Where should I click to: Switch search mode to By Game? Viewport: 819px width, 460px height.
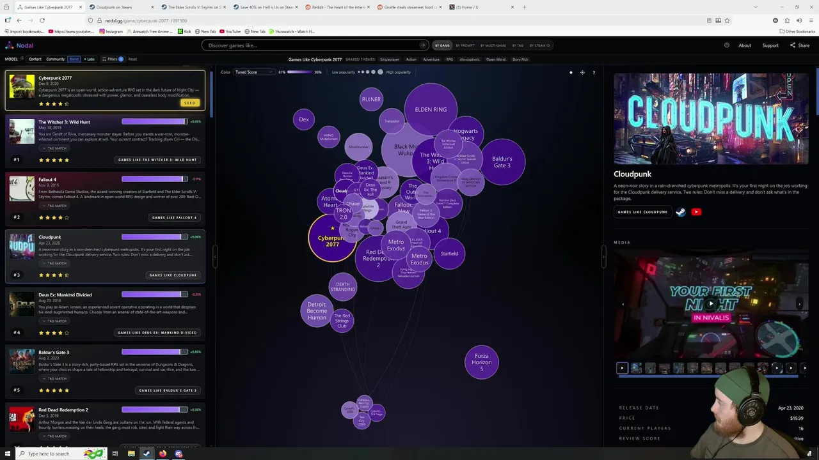(x=442, y=45)
